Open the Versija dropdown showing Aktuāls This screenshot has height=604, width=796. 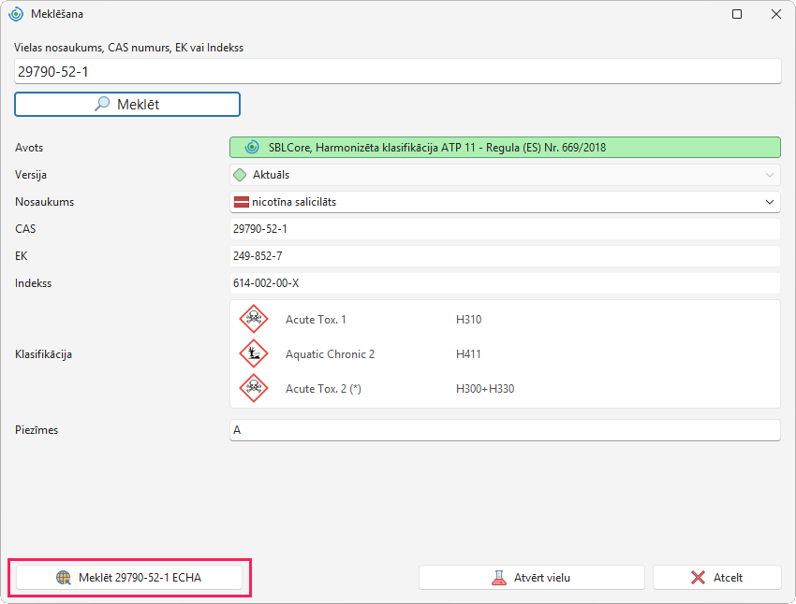505,175
